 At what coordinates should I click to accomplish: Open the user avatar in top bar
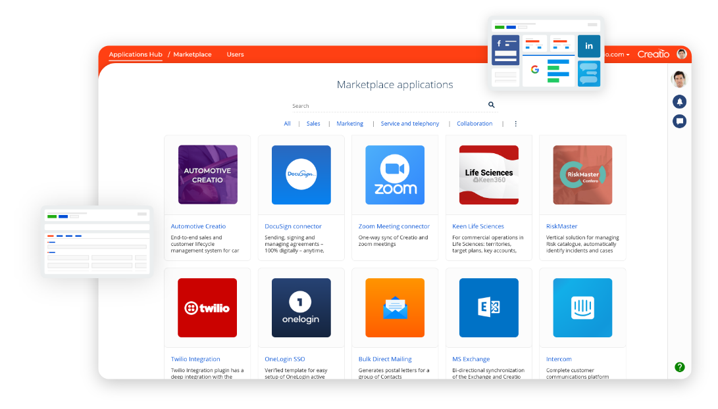coord(682,54)
